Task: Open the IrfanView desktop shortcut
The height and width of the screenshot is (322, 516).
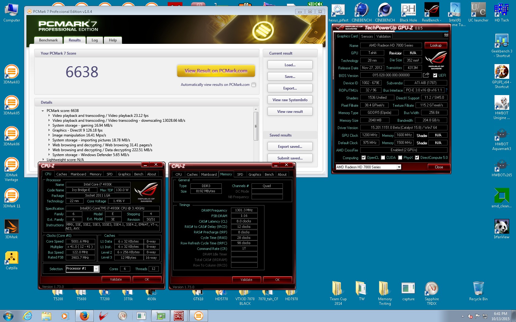Action: point(502,229)
